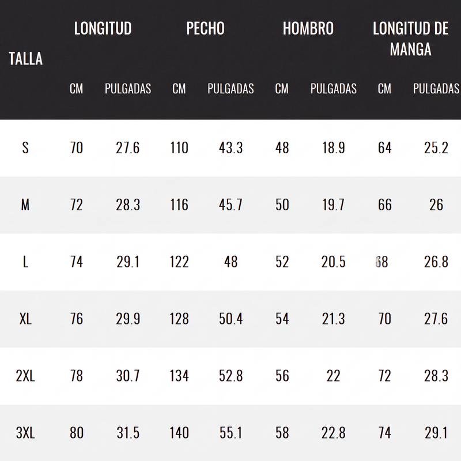Click the M size row label

(25, 205)
